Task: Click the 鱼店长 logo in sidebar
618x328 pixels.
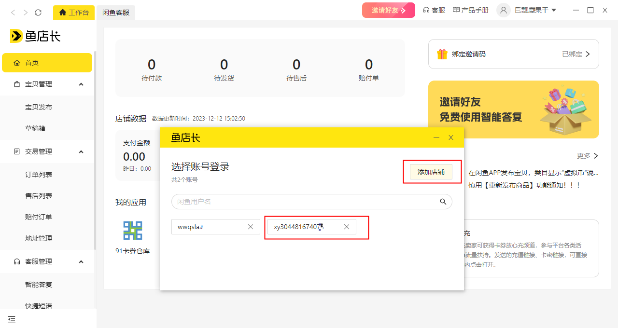Action: click(35, 36)
